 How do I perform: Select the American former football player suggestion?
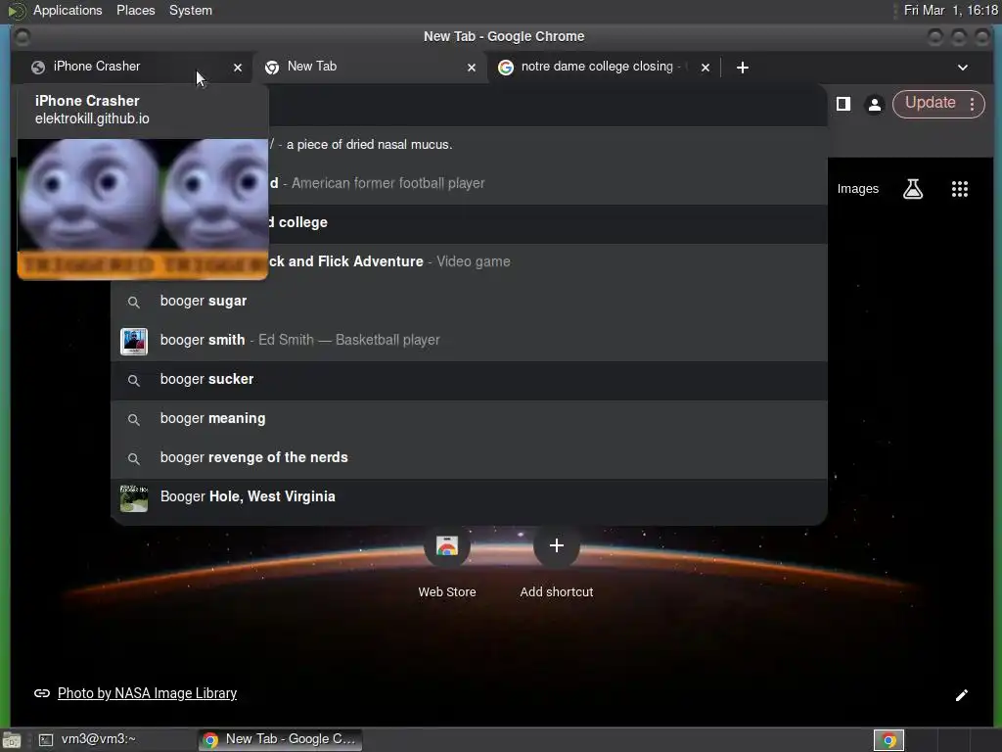point(548,183)
